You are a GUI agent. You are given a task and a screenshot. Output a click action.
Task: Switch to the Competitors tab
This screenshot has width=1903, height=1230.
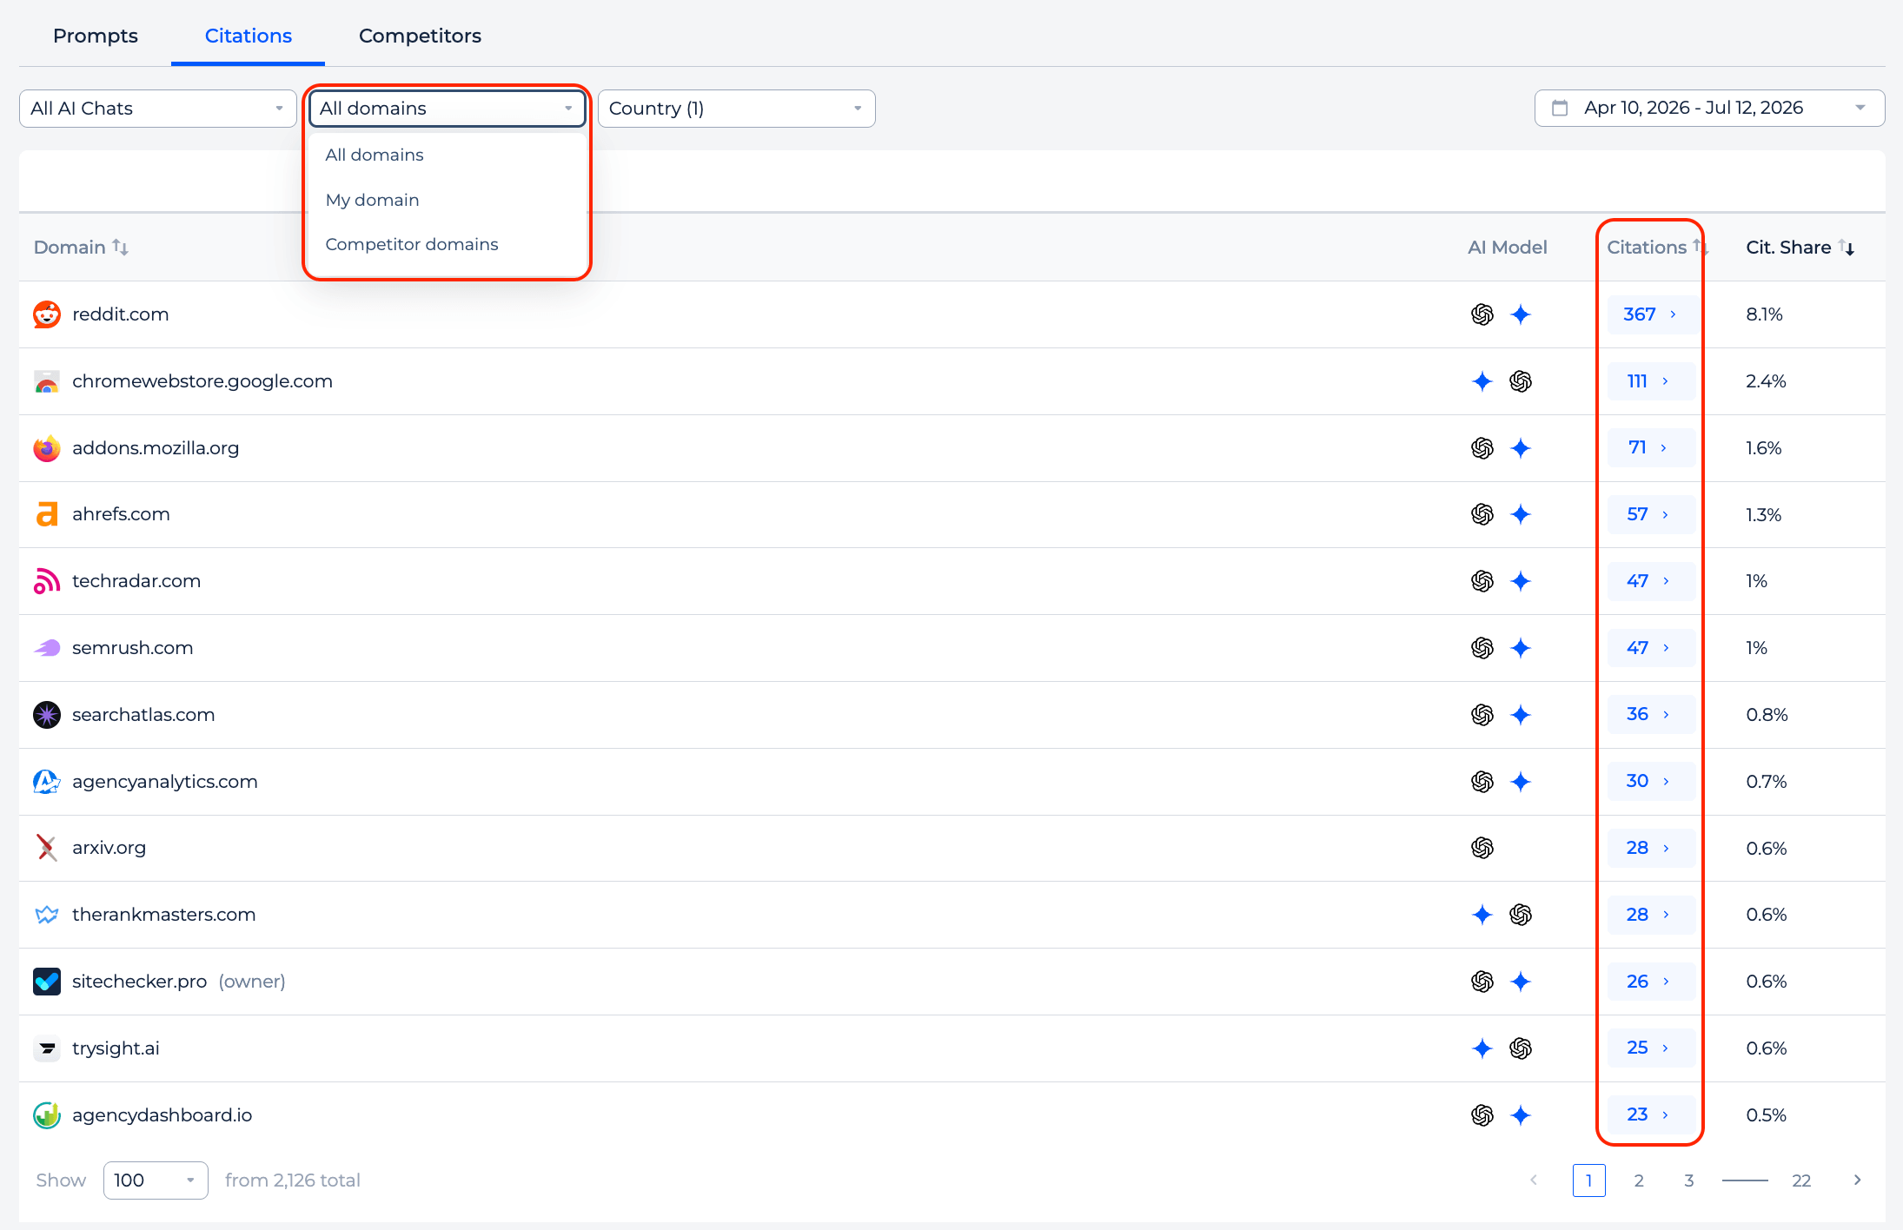(420, 36)
